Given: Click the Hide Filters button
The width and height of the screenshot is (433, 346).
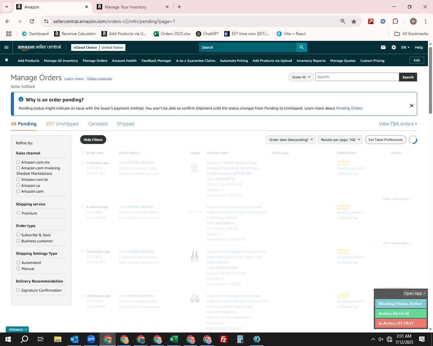Looking at the screenshot, I should pyautogui.click(x=93, y=140).
